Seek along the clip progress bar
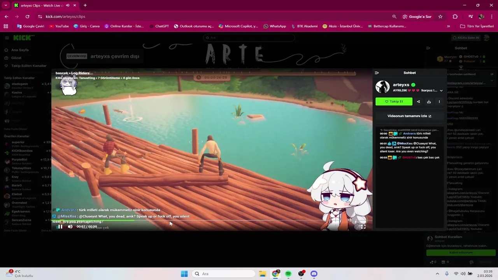The height and width of the screenshot is (280, 498). [x=212, y=220]
